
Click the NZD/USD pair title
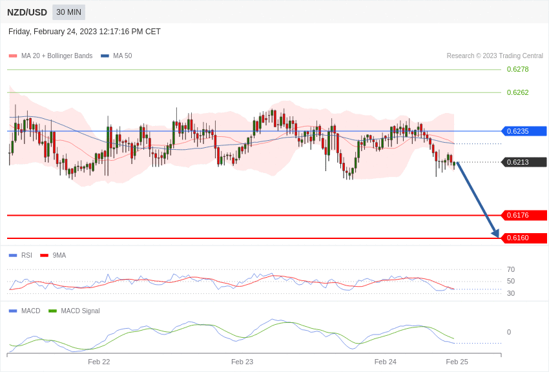click(27, 12)
